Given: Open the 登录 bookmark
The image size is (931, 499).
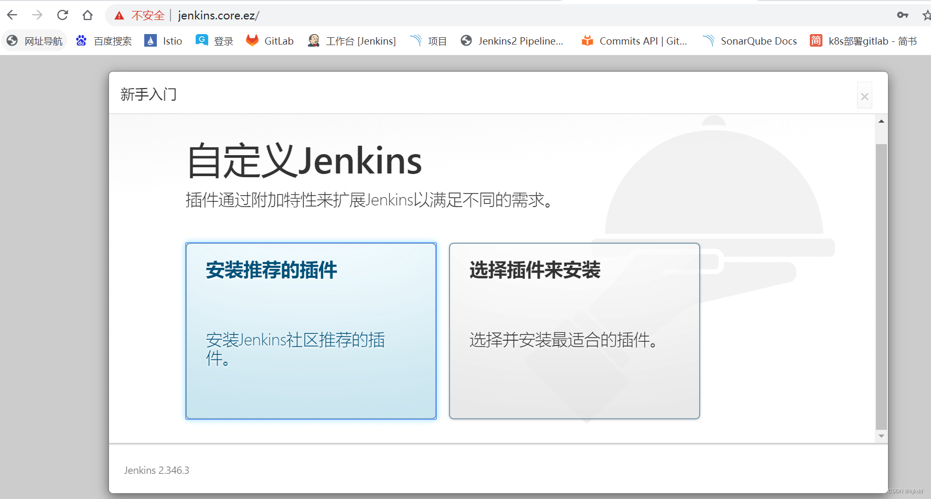Looking at the screenshot, I should pyautogui.click(x=215, y=41).
